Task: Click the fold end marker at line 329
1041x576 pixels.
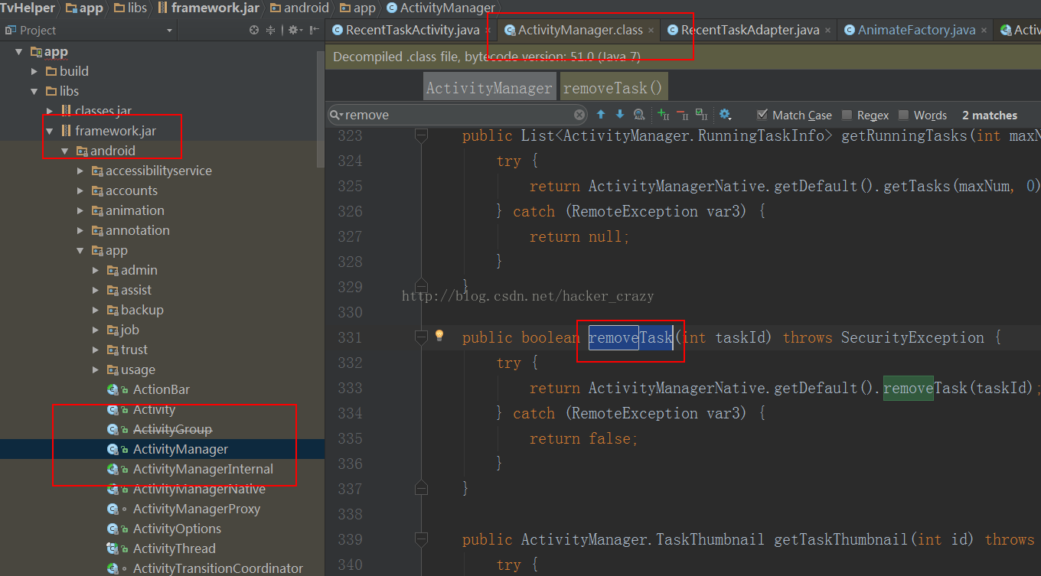Action: click(420, 285)
